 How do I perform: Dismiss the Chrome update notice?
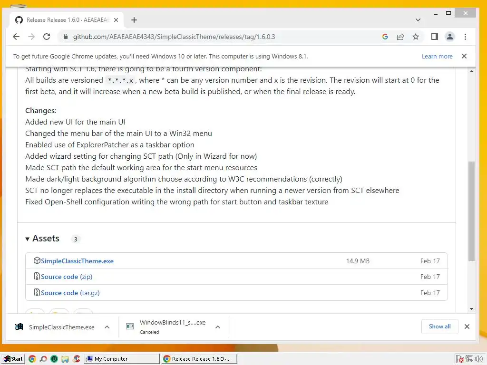coord(464,56)
